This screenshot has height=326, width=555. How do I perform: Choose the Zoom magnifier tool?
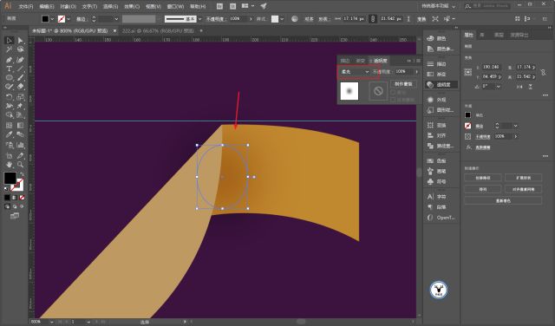click(20, 165)
